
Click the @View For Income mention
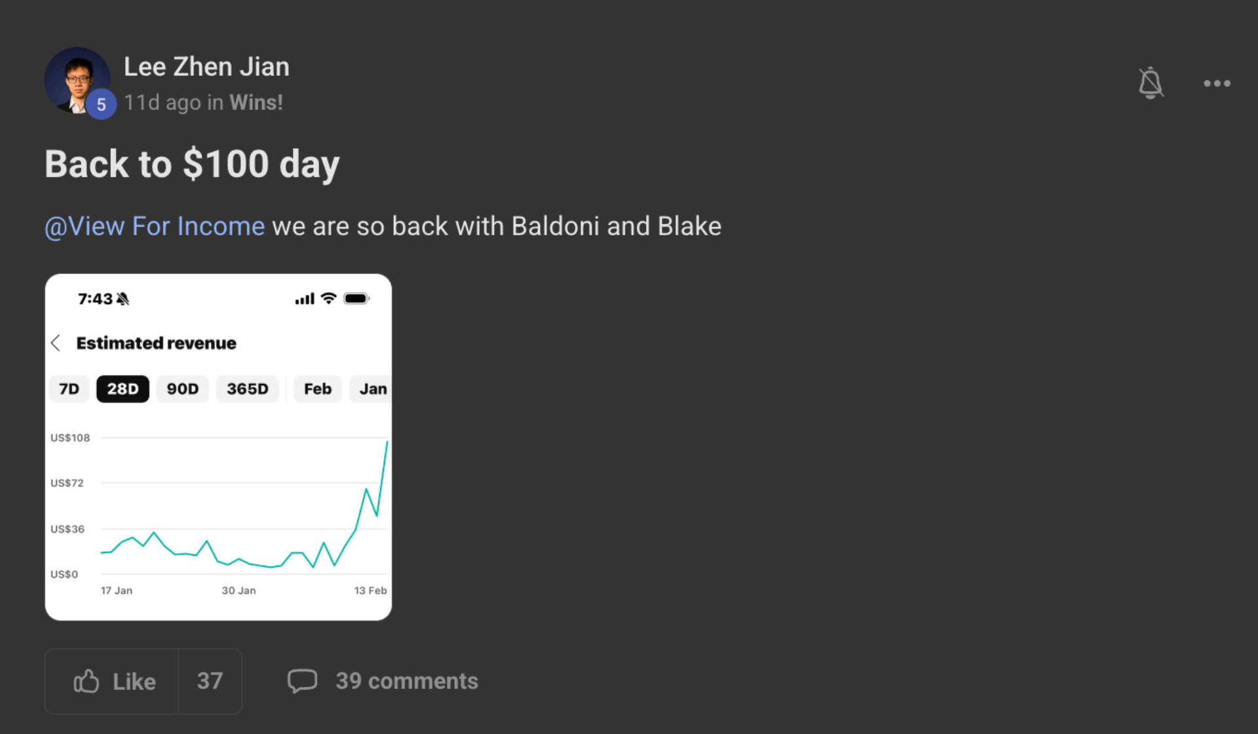tap(155, 226)
